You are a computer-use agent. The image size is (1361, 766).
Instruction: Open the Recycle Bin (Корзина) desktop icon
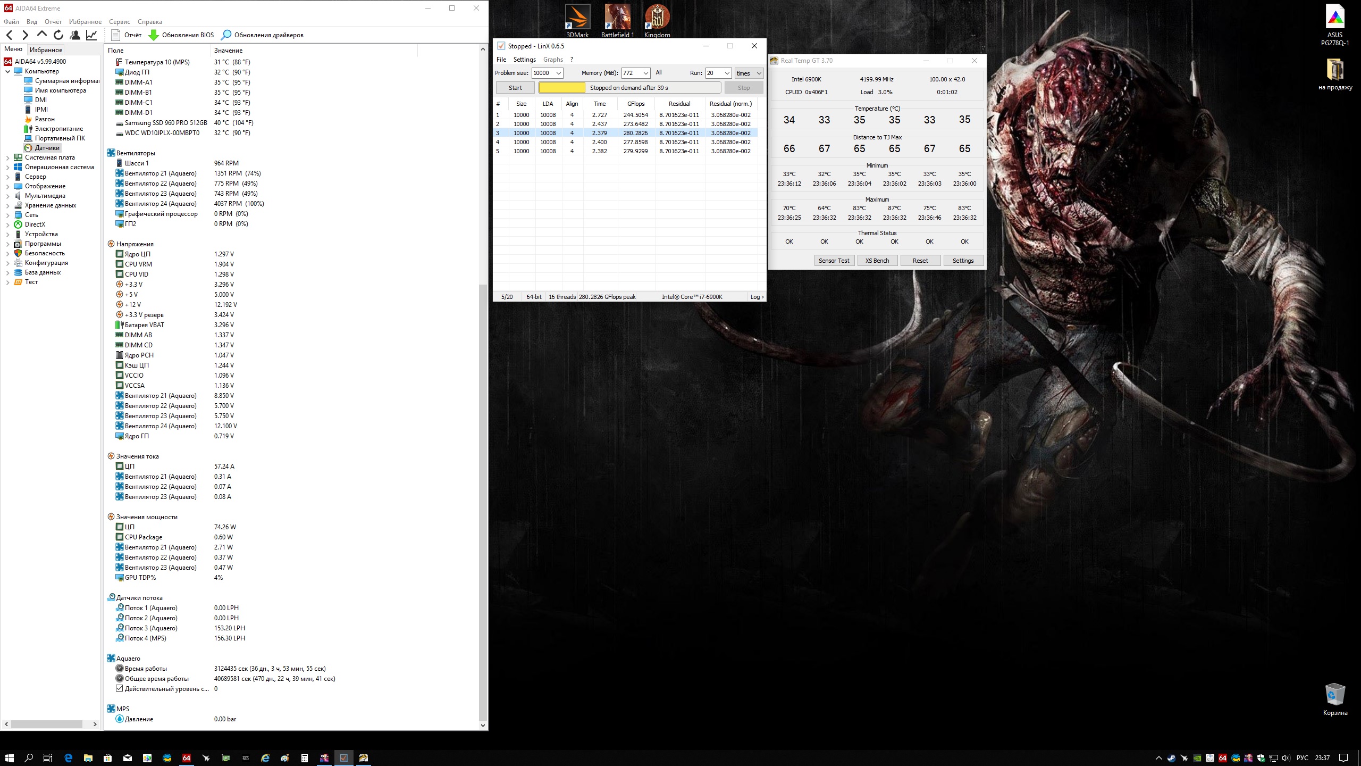(x=1334, y=695)
